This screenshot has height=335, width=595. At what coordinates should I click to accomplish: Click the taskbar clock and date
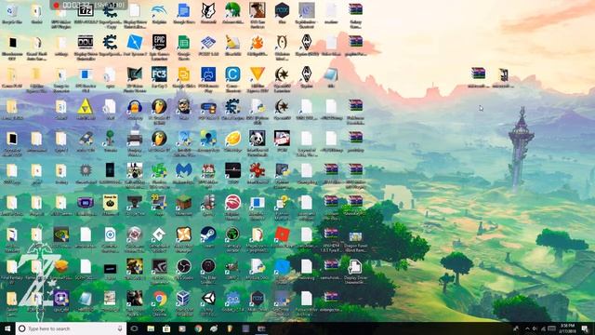[567, 328]
